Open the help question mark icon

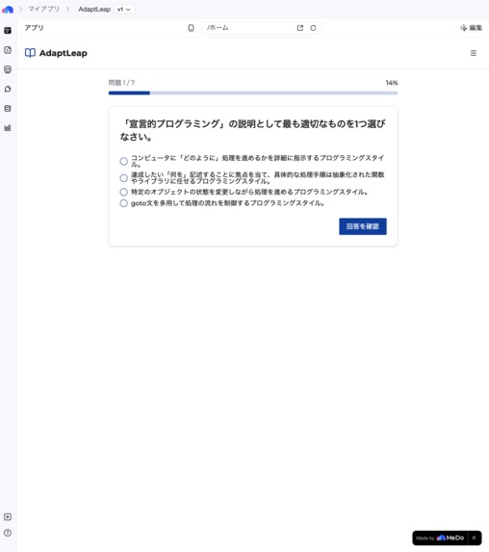pos(8,533)
